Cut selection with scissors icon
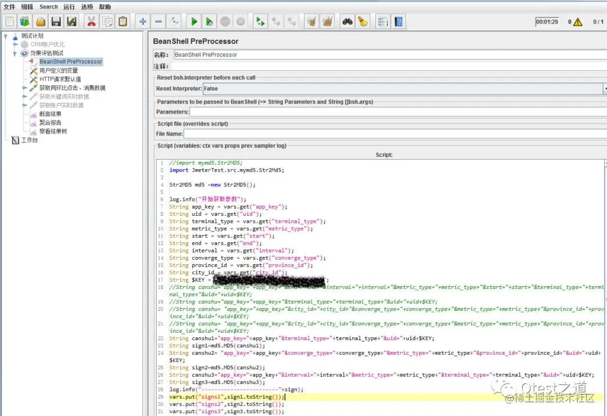Viewport: 607px width, 416px height. [92, 22]
